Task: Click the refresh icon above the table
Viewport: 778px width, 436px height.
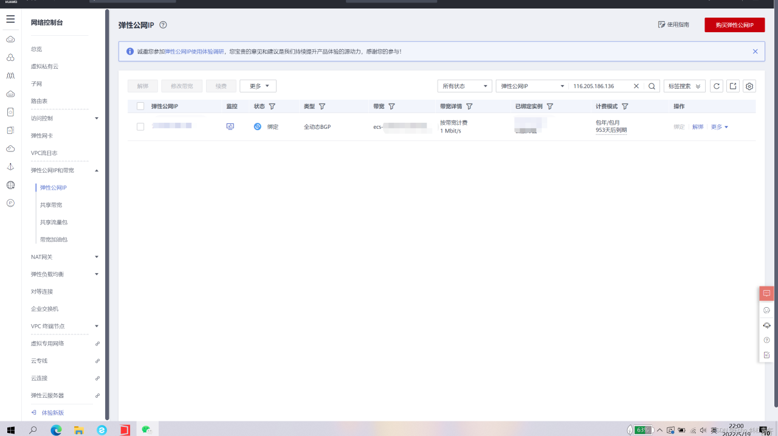Action: 717,86
